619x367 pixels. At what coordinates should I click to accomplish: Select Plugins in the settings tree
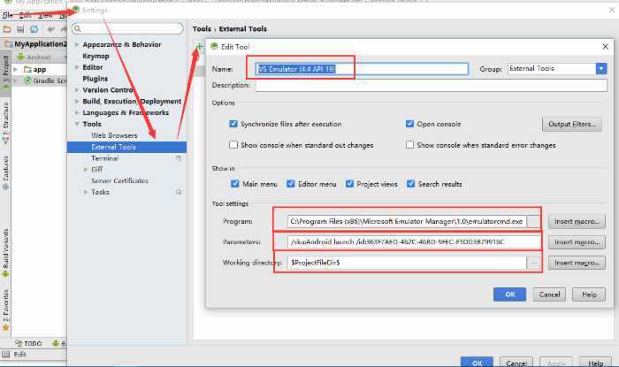(x=96, y=79)
